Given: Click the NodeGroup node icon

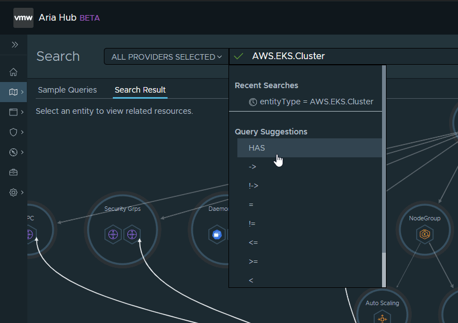Looking at the screenshot, I should [x=425, y=234].
